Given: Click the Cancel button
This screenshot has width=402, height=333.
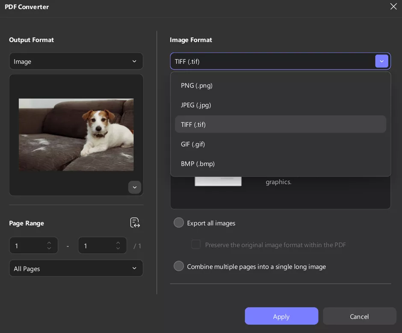Looking at the screenshot, I should point(359,316).
